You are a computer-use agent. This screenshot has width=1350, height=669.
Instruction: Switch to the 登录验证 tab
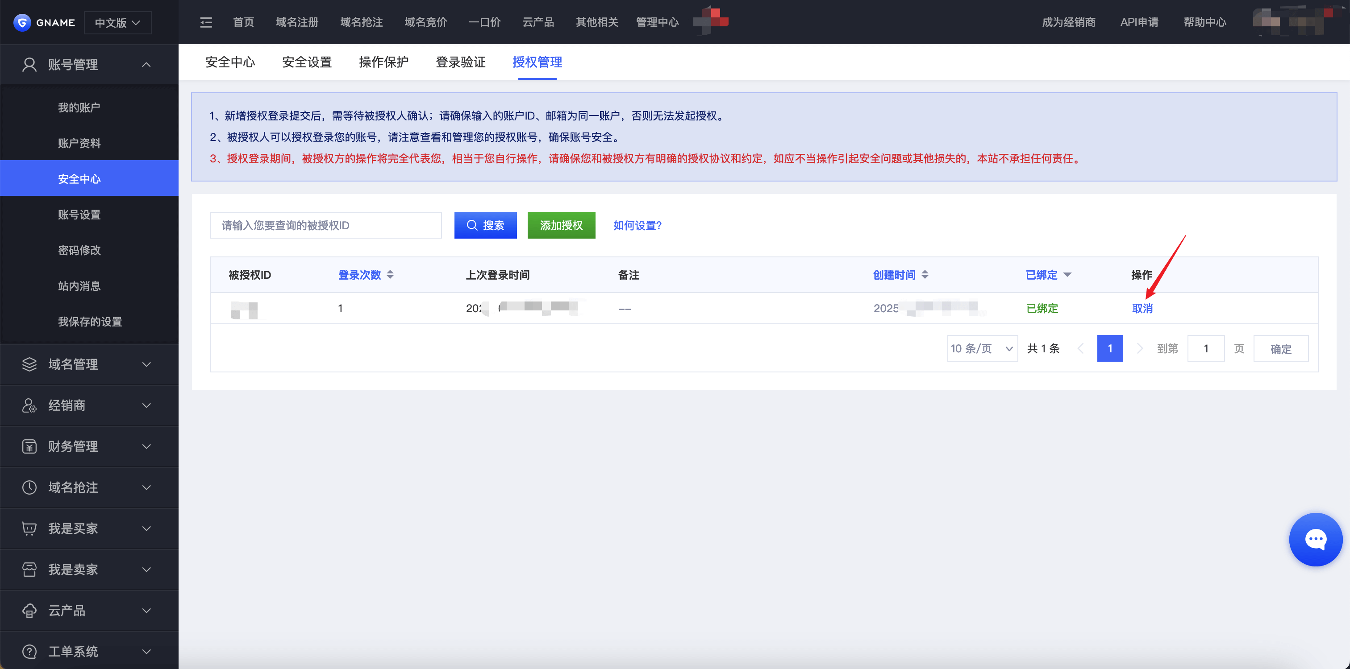461,62
